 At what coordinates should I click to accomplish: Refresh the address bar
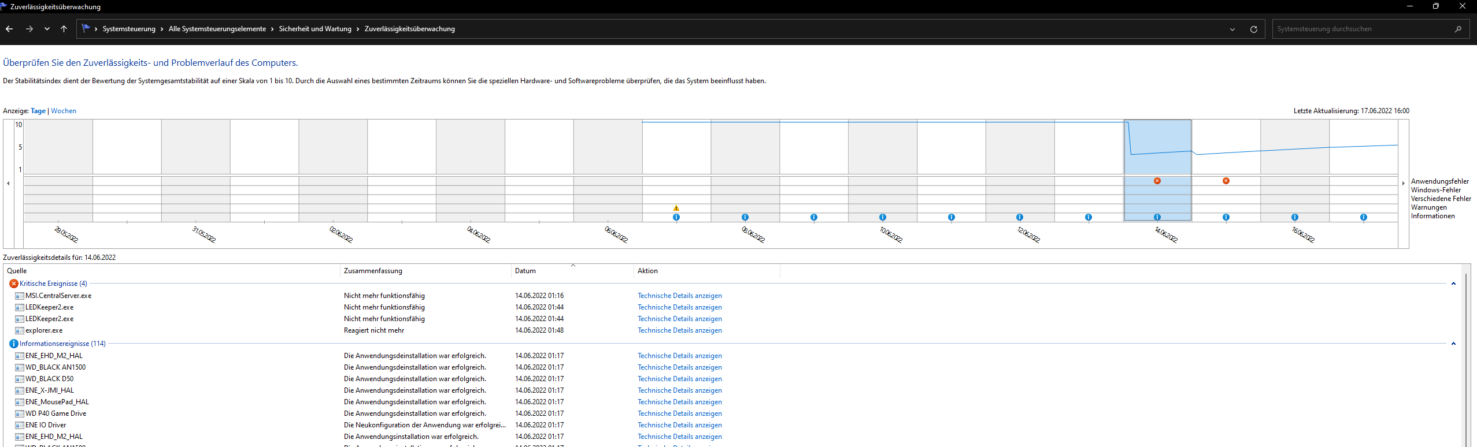(x=1253, y=29)
